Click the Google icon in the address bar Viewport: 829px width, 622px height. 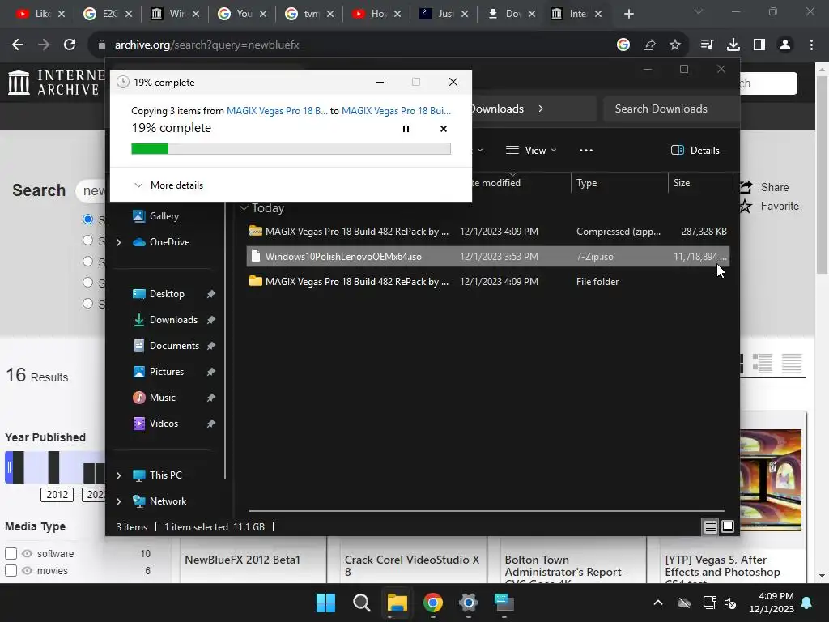623,45
